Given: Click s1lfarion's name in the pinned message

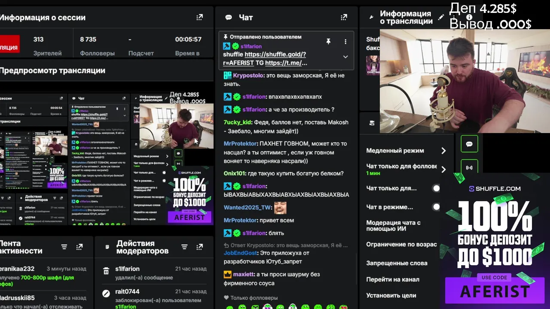Looking at the screenshot, I should click(x=251, y=46).
